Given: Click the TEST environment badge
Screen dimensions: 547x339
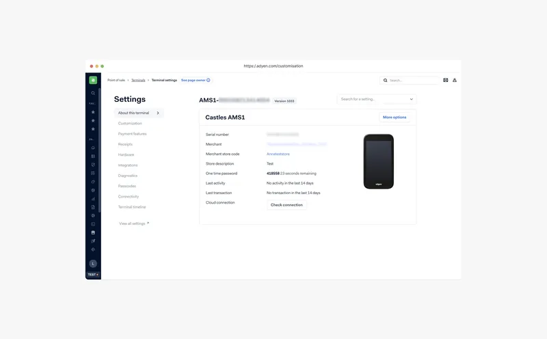Looking at the screenshot, I should [x=93, y=275].
